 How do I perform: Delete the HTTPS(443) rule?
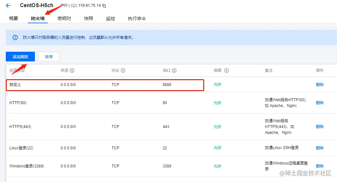320,126
